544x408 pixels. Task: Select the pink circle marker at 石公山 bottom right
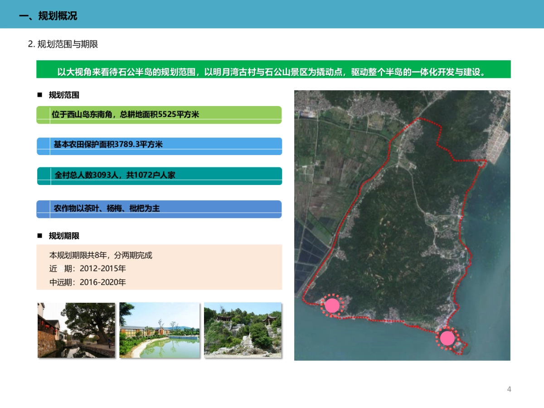448,338
